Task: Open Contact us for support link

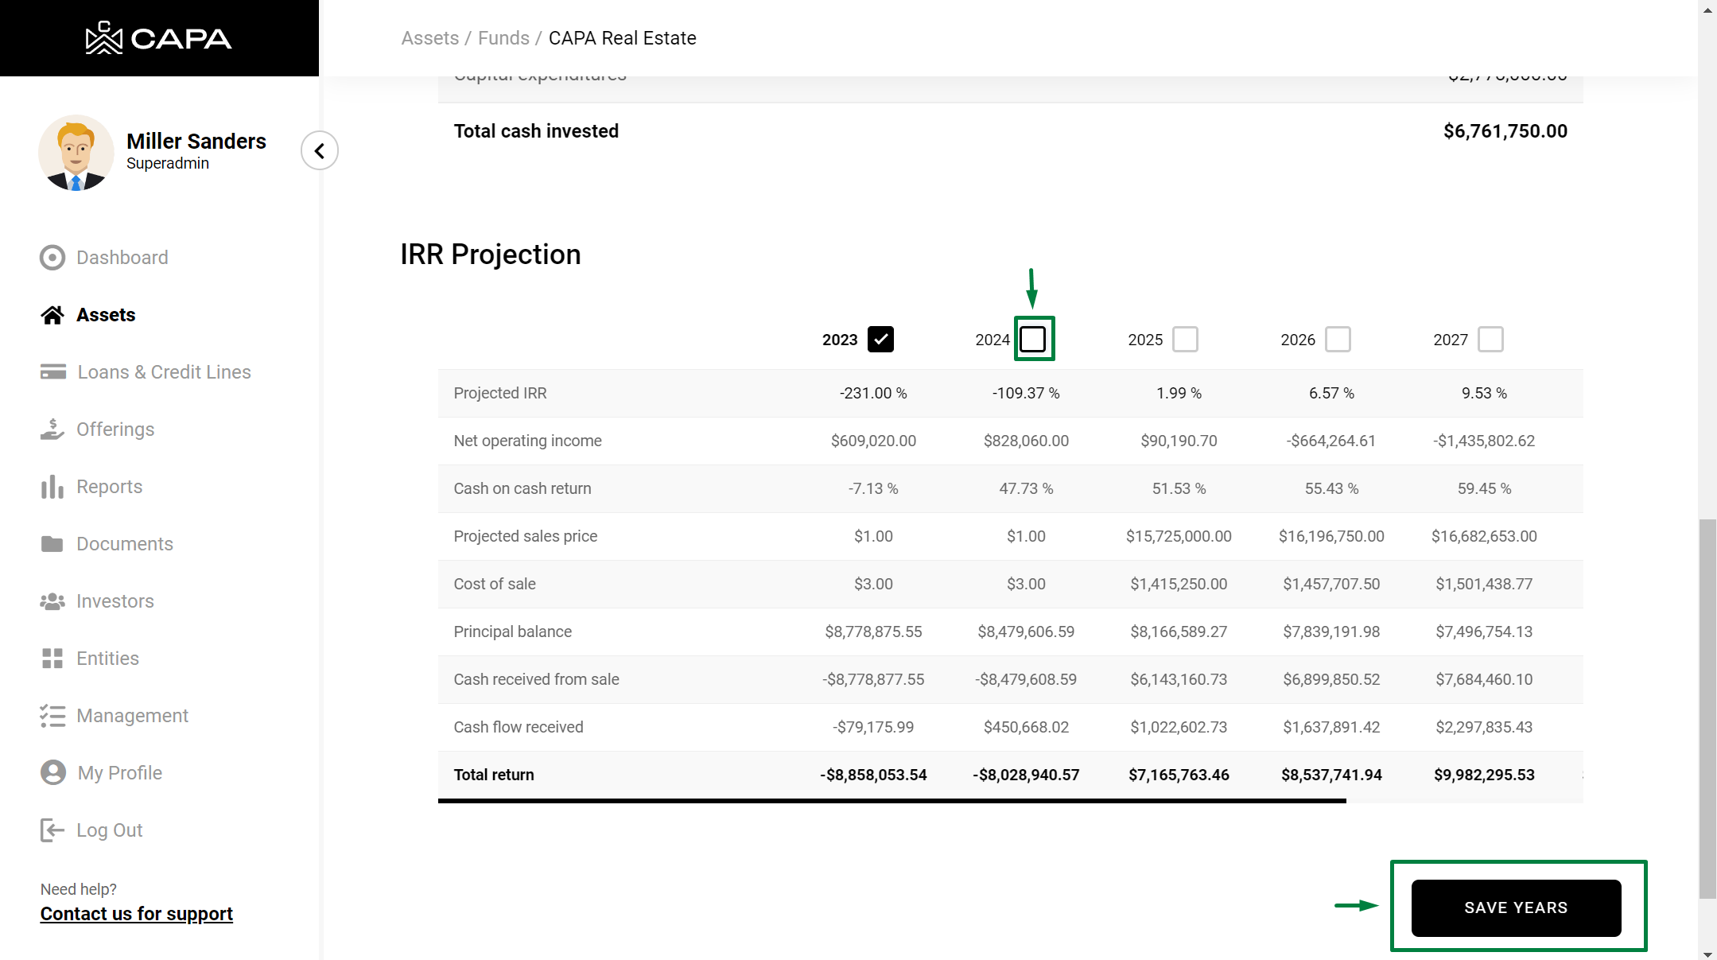Action: 137,914
